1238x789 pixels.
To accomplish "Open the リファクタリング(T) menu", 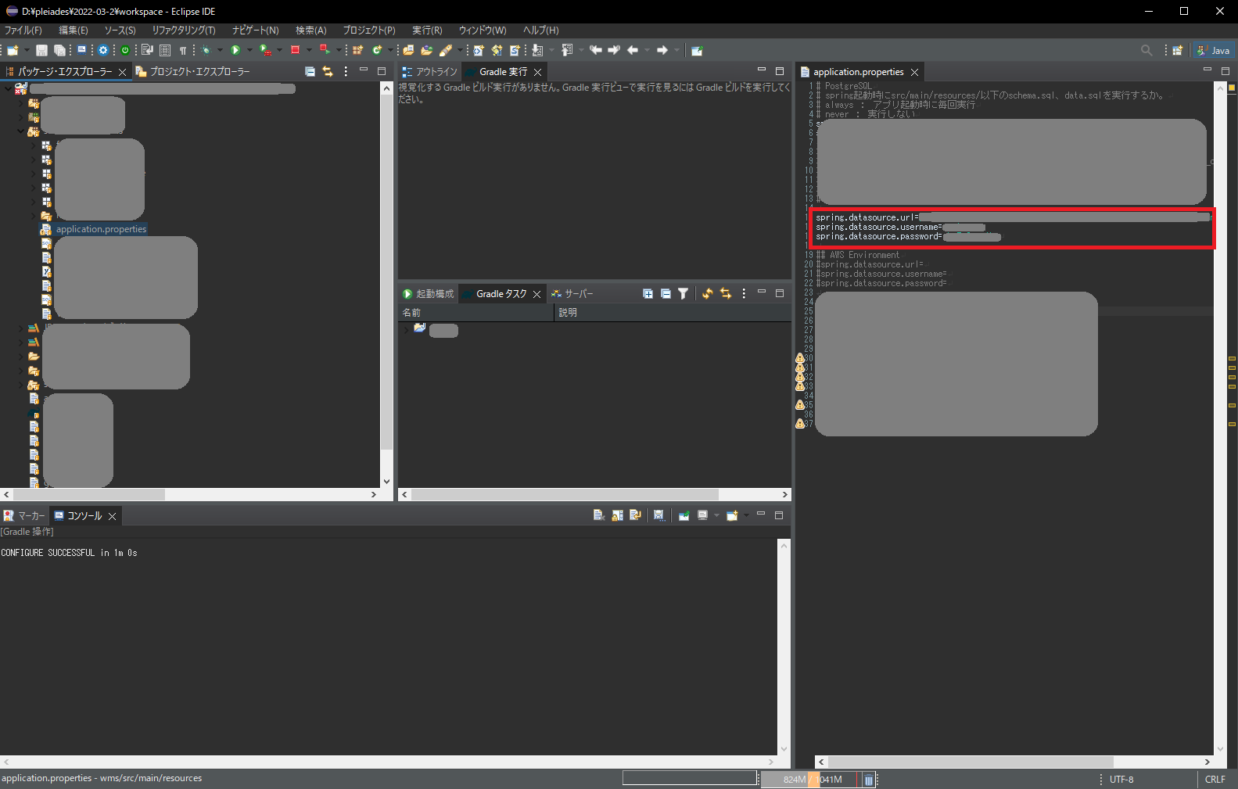I will [x=184, y=30].
